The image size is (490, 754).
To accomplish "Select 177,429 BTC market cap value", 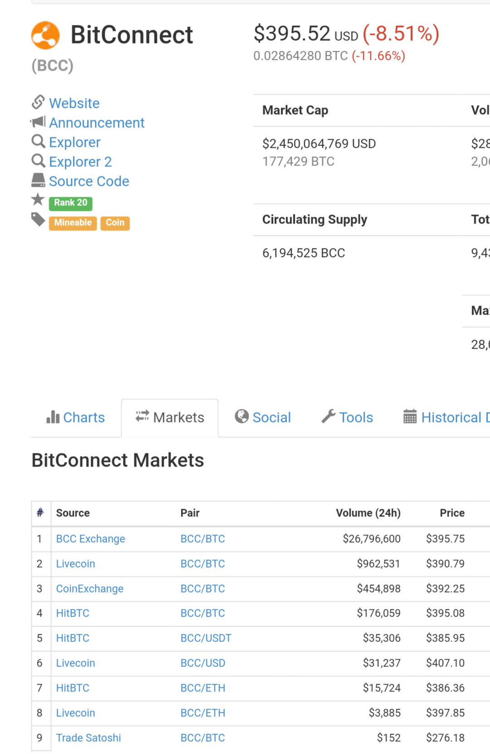I will [299, 161].
